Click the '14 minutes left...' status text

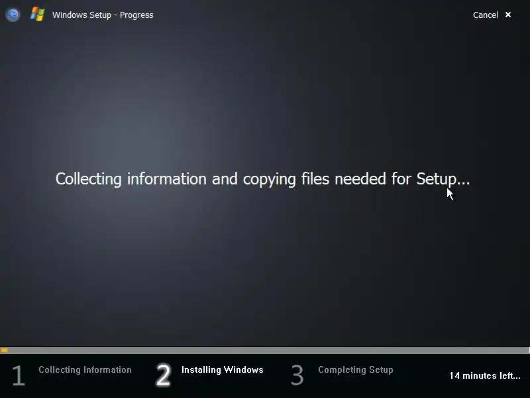pyautogui.click(x=485, y=375)
